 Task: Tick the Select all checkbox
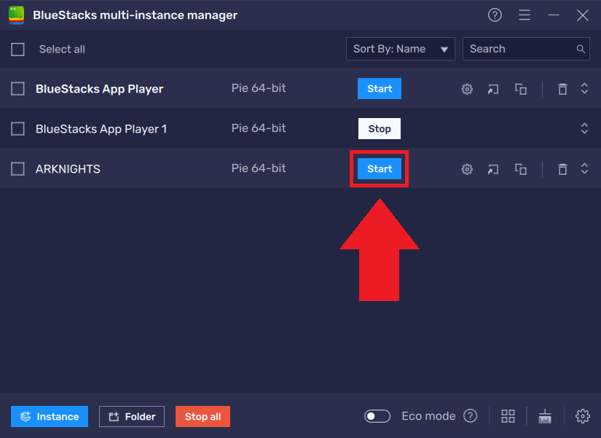pyautogui.click(x=17, y=49)
